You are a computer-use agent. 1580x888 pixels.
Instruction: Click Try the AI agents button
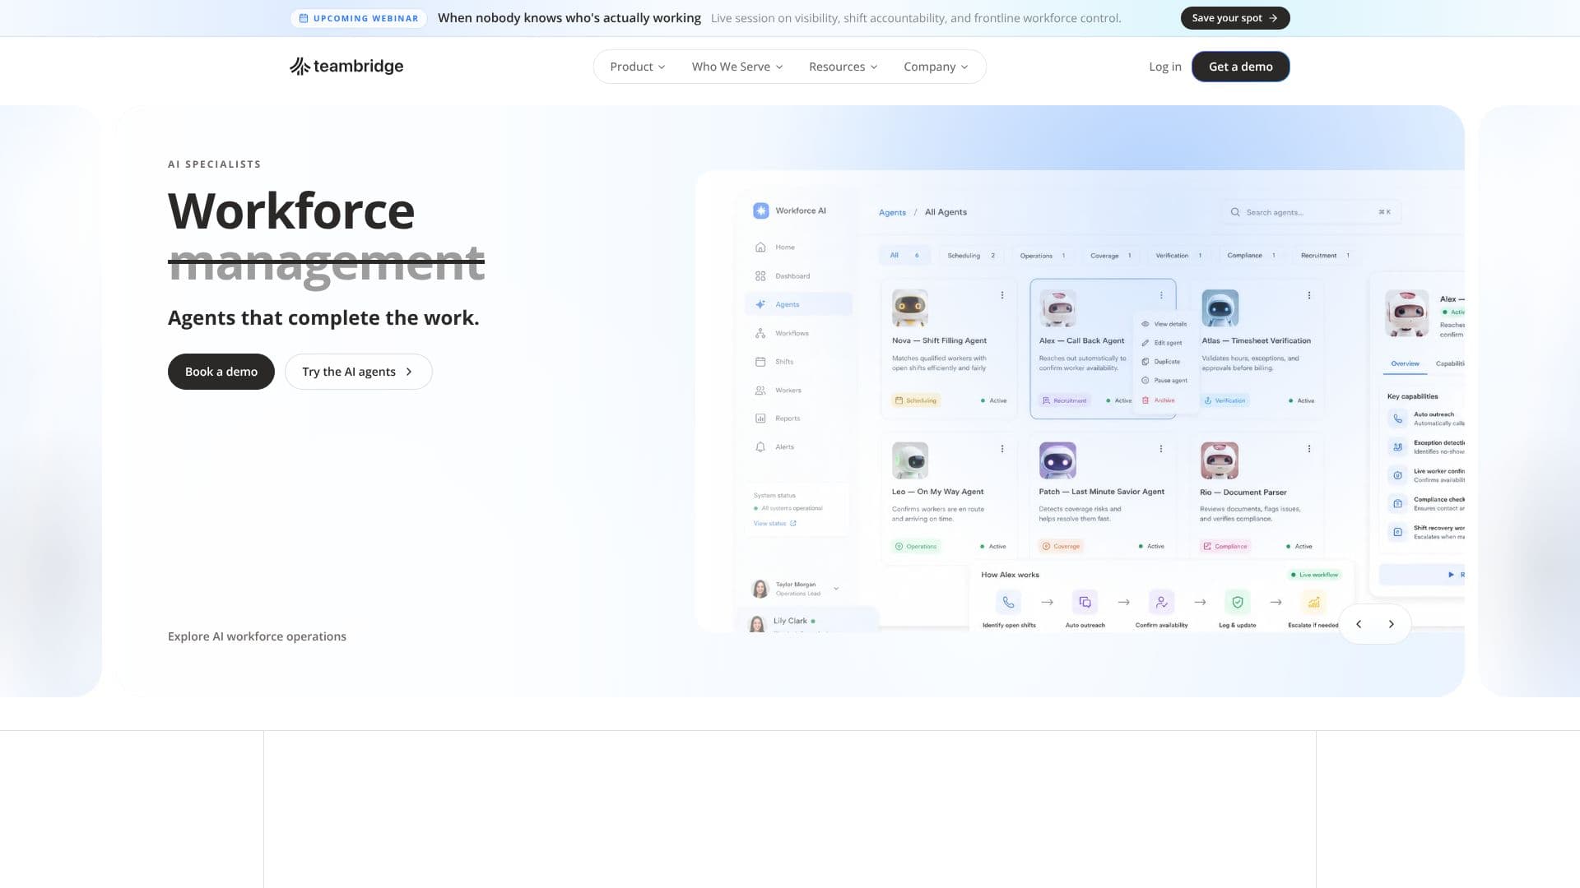(x=358, y=372)
